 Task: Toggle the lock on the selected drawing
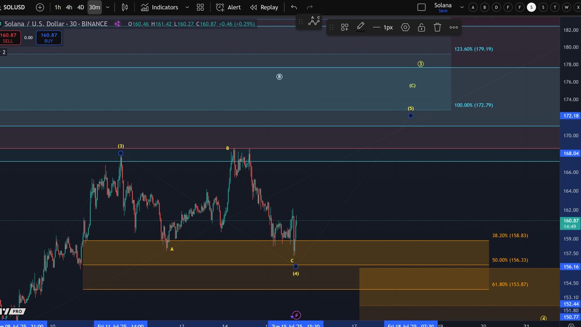(421, 28)
